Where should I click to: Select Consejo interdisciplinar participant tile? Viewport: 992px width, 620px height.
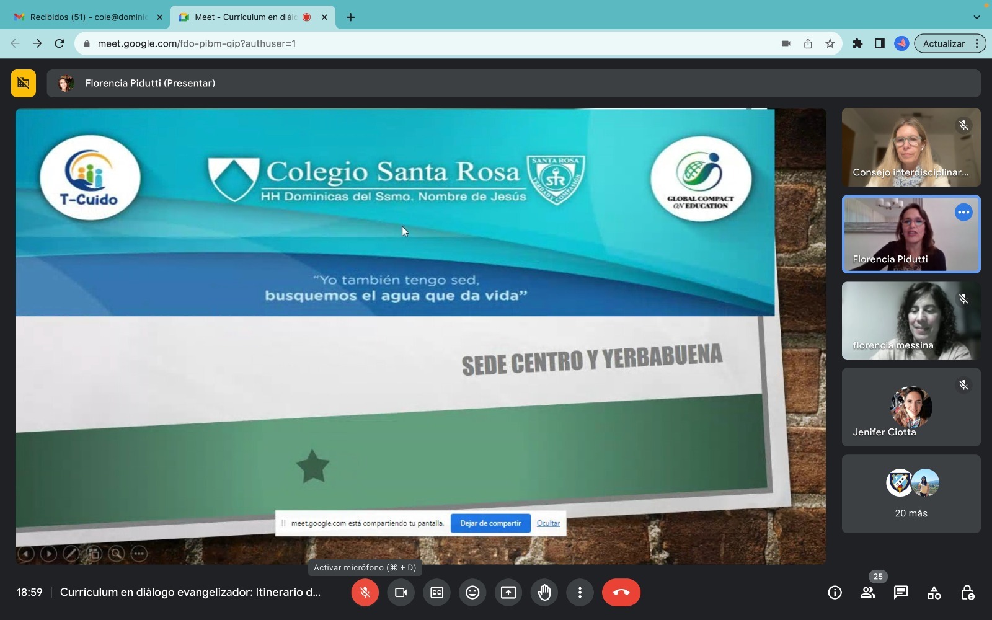click(x=911, y=148)
